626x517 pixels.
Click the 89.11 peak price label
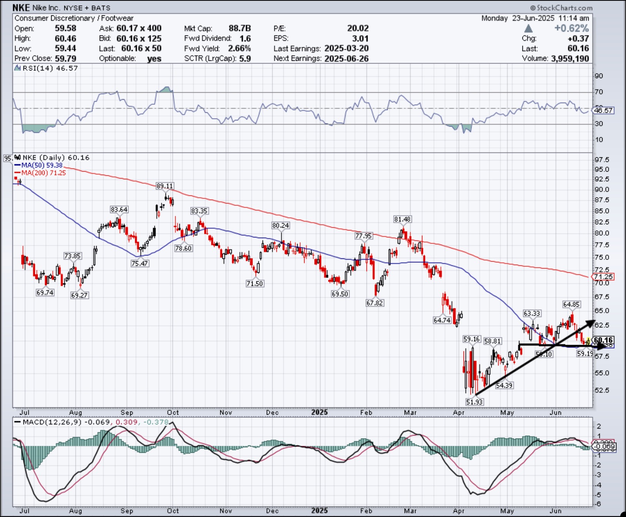(164, 186)
